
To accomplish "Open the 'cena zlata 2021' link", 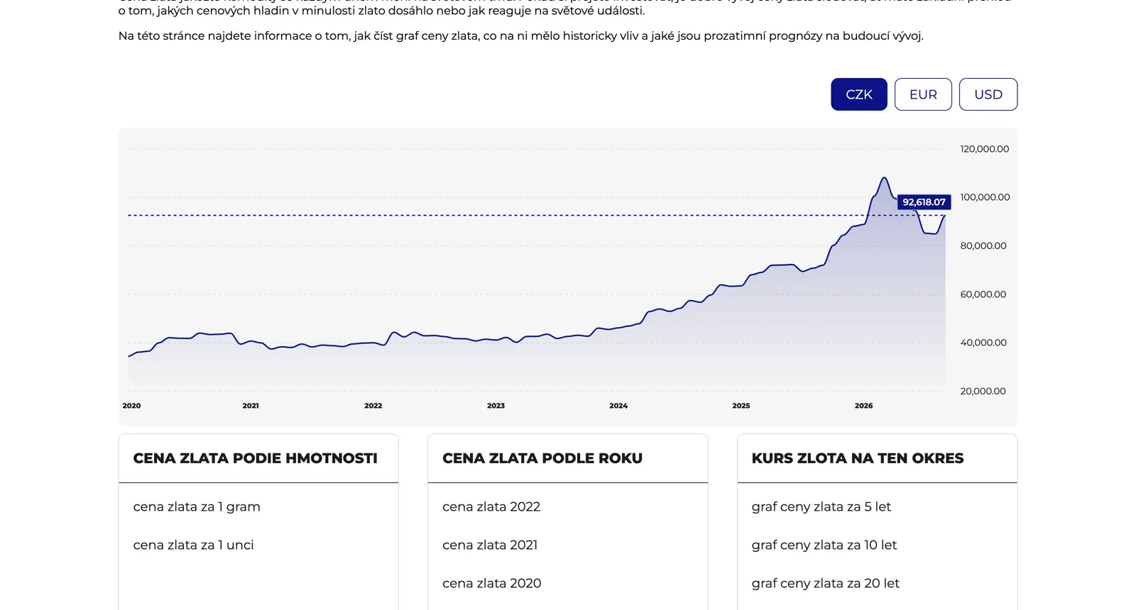I will 490,545.
